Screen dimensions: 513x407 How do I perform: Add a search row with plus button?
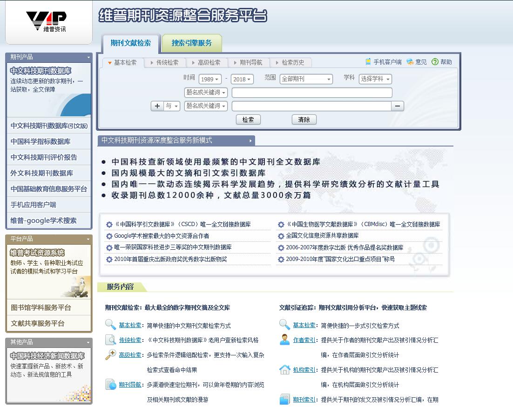(x=157, y=106)
